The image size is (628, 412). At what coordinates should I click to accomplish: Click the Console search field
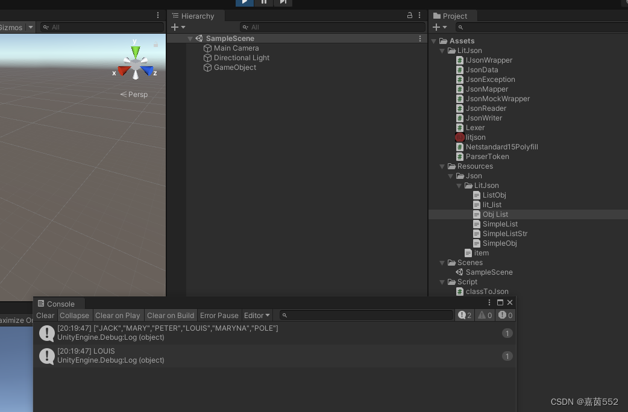pos(366,316)
